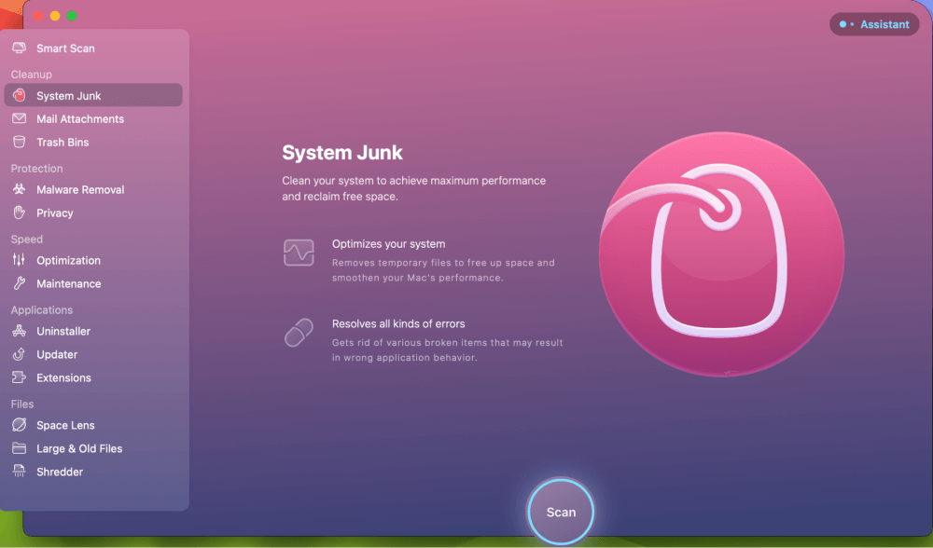
Task: Open the Uninstaller label in sidebar
Action: (63, 331)
